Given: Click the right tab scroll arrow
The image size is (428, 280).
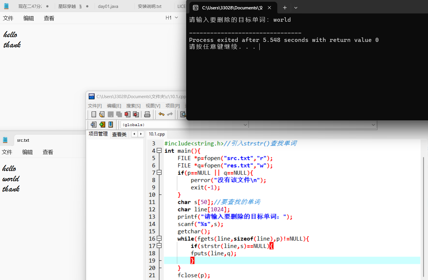Looking at the screenshot, I should point(141,134).
